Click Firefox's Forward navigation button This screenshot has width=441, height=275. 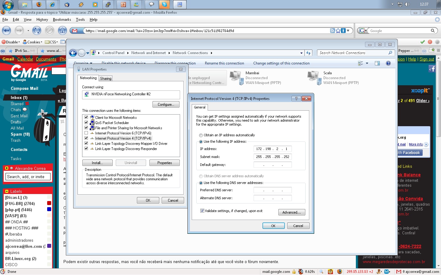[x=19, y=31]
